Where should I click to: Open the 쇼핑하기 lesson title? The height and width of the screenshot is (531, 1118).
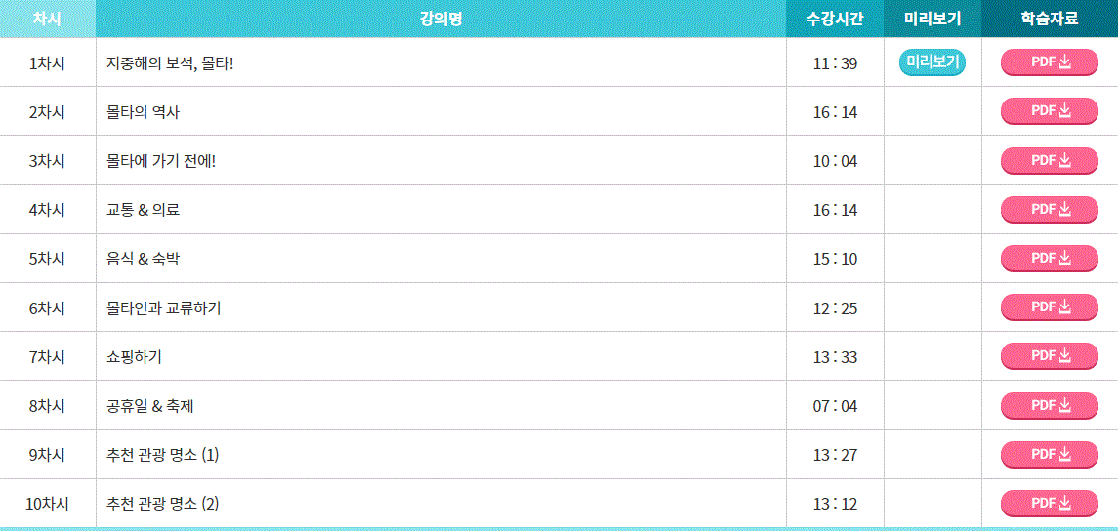pyautogui.click(x=134, y=357)
